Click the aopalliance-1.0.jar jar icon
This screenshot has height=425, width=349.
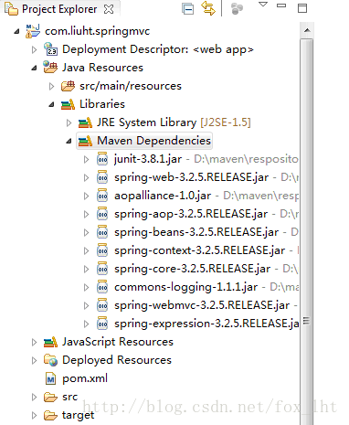102,196
